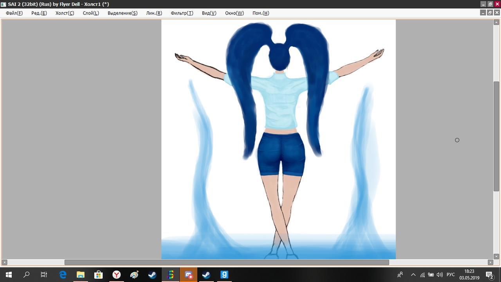Click the clock showing 18:23
Viewport: 501px width, 282px height.
[469, 275]
